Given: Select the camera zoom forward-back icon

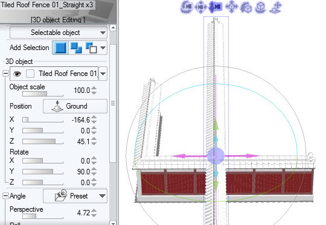Looking at the screenshot, I should (215, 7).
